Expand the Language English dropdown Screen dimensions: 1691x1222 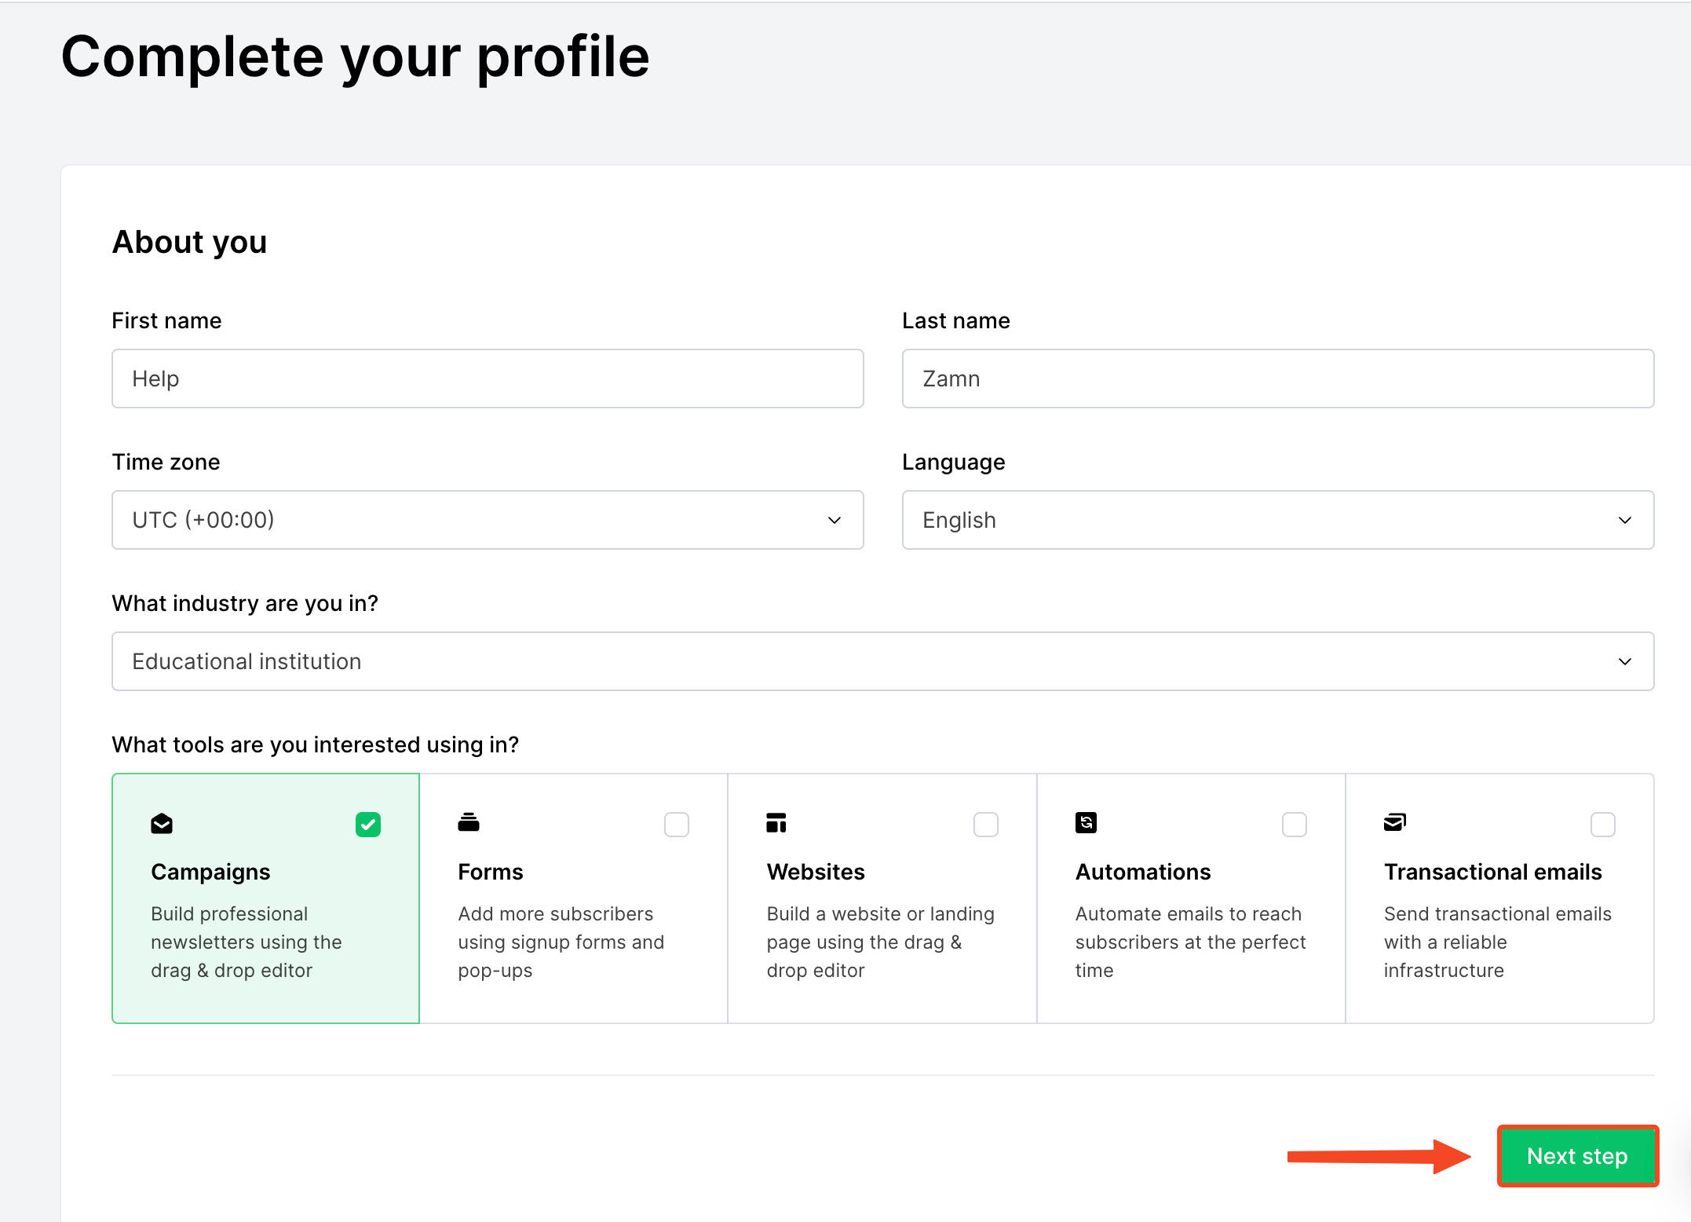(1278, 520)
